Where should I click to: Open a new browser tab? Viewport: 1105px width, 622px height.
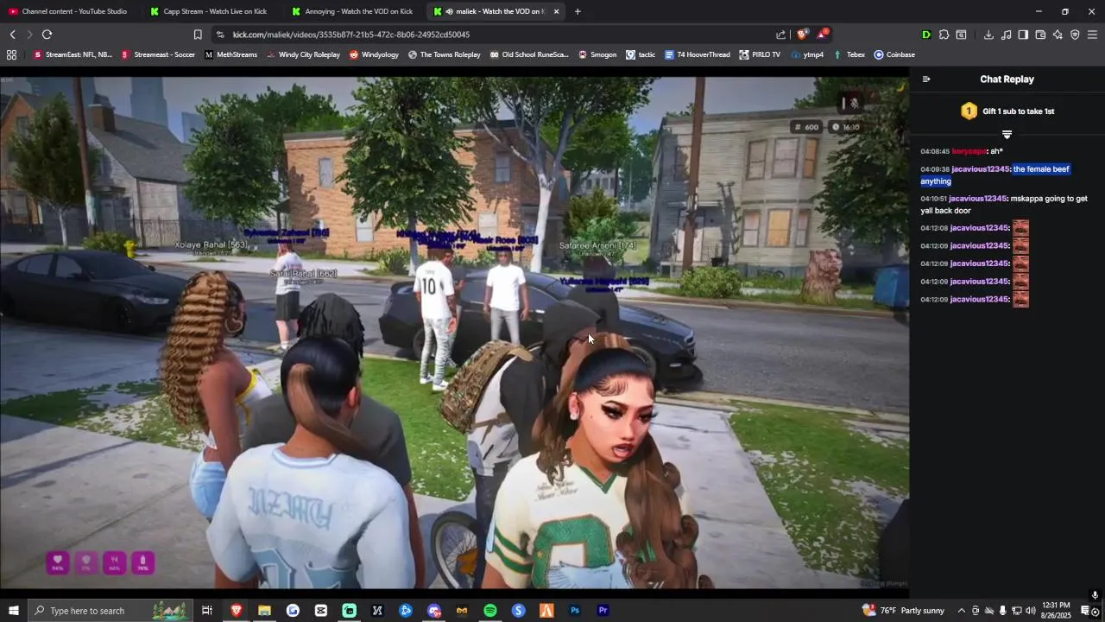click(x=578, y=11)
